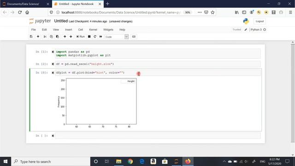Run the dfplot cell using its run icon

point(53,73)
